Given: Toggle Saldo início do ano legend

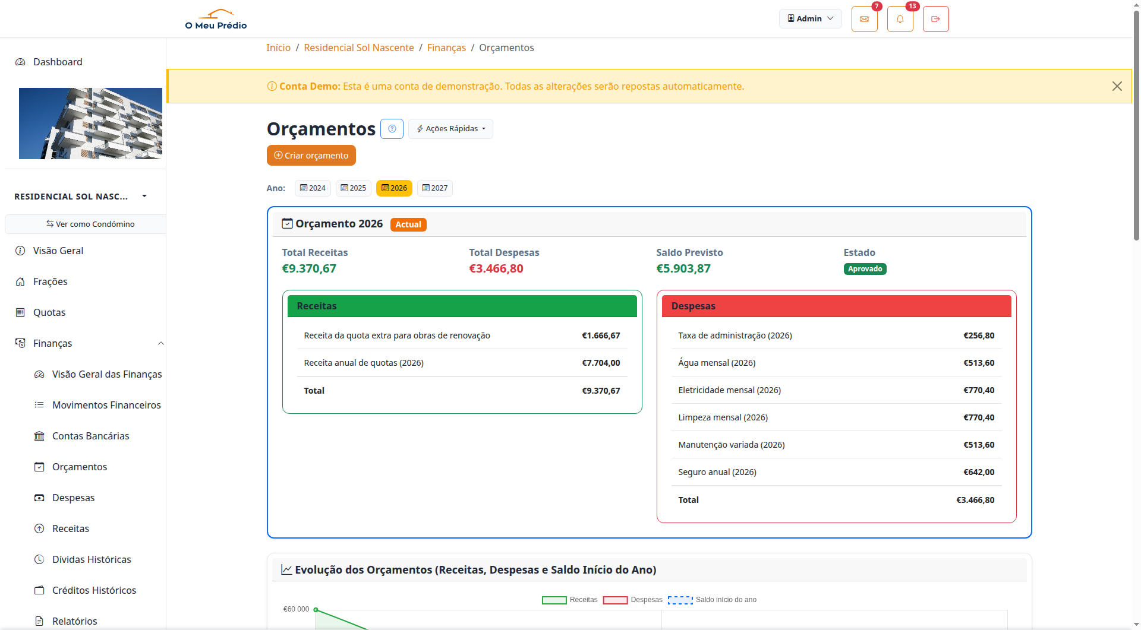Looking at the screenshot, I should click(x=712, y=600).
